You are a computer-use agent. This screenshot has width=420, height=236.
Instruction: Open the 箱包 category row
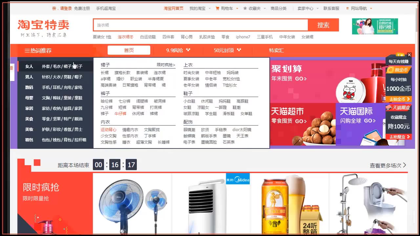55,140
